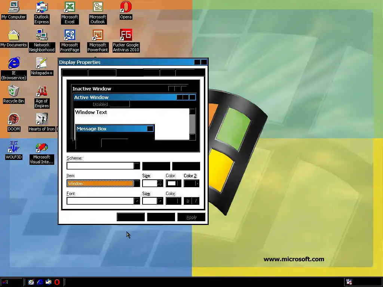
Task: Click the Network Neighborhood desktop icon
Action: coord(42,41)
